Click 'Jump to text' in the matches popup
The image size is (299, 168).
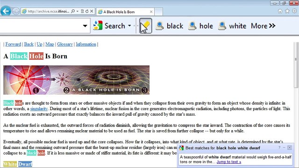point(229,162)
